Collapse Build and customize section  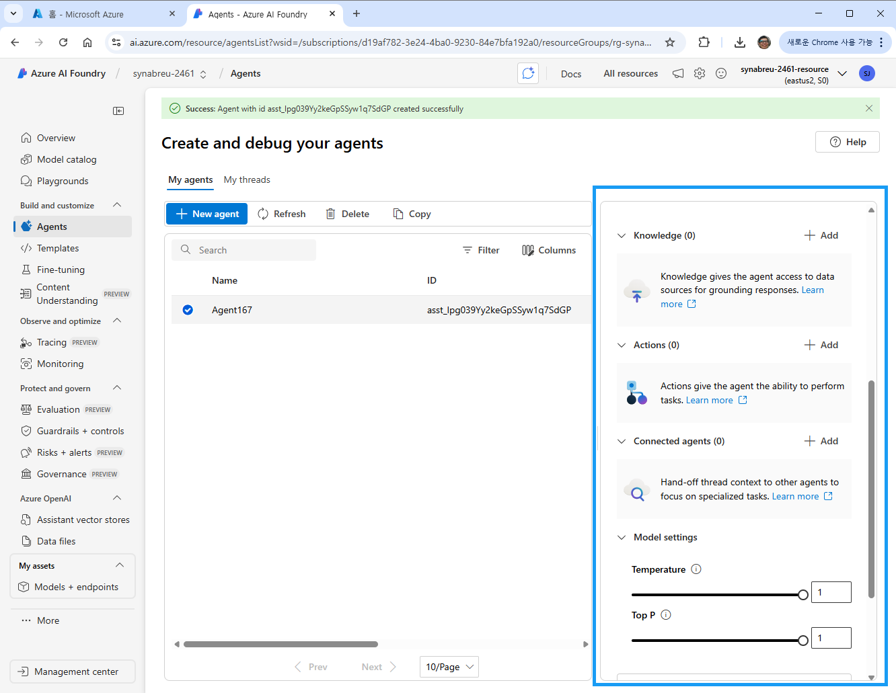click(117, 205)
